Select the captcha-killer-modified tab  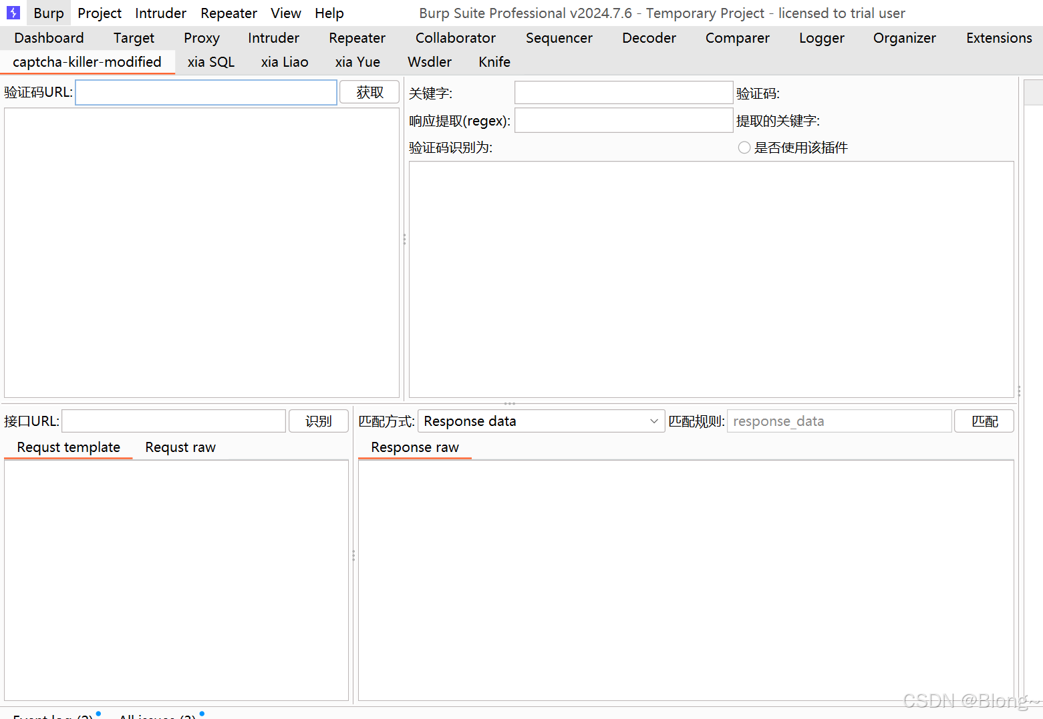(x=87, y=62)
